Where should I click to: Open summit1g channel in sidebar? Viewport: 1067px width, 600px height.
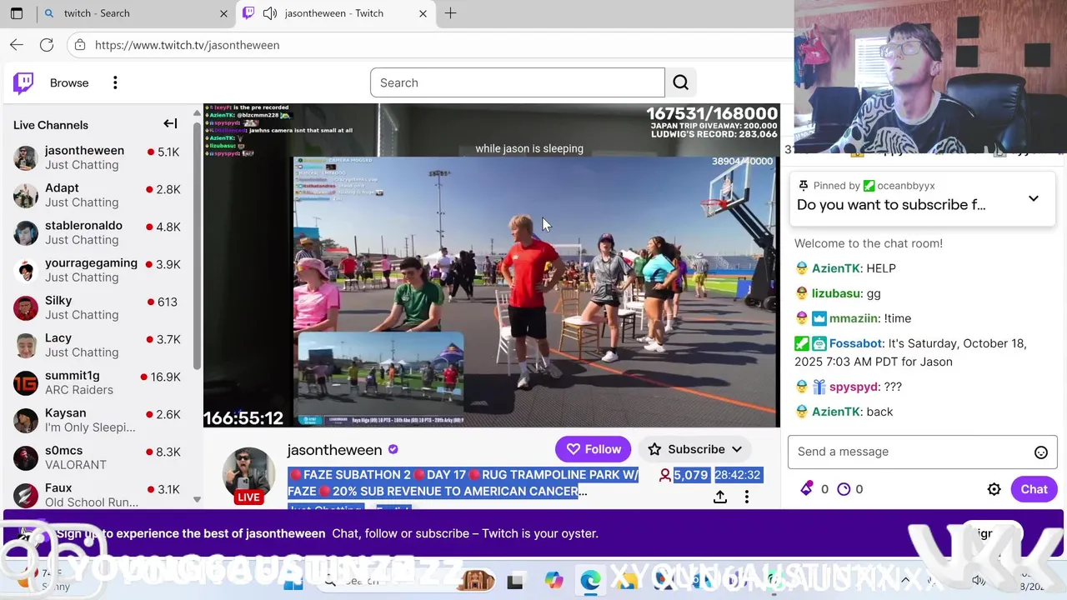[x=97, y=382]
